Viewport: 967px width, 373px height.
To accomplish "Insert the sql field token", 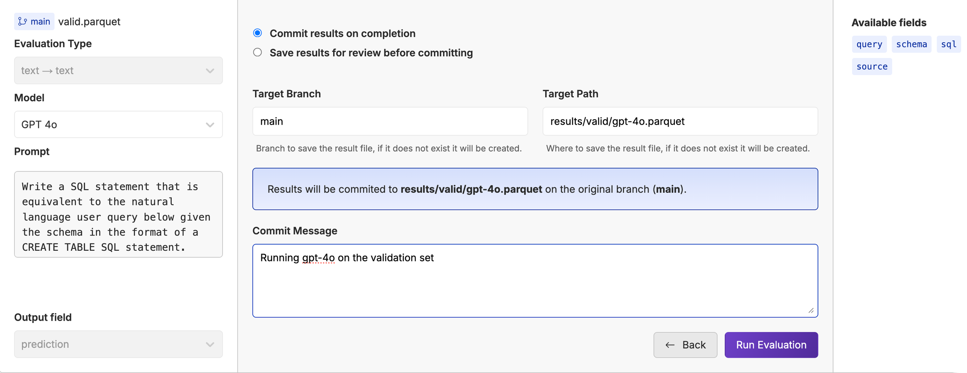I will [949, 44].
